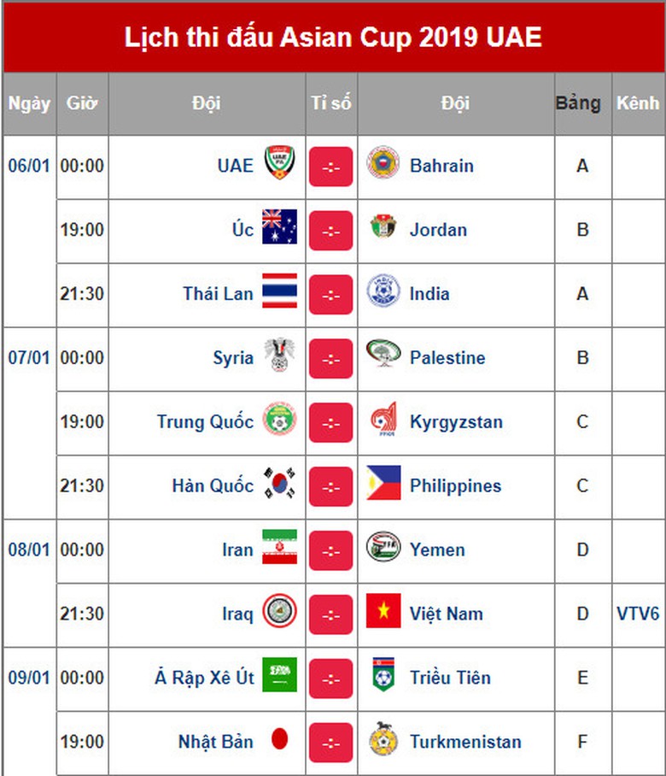The image size is (666, 776).
Task: Click the Kyrgyzstan team name
Action: click(x=455, y=421)
